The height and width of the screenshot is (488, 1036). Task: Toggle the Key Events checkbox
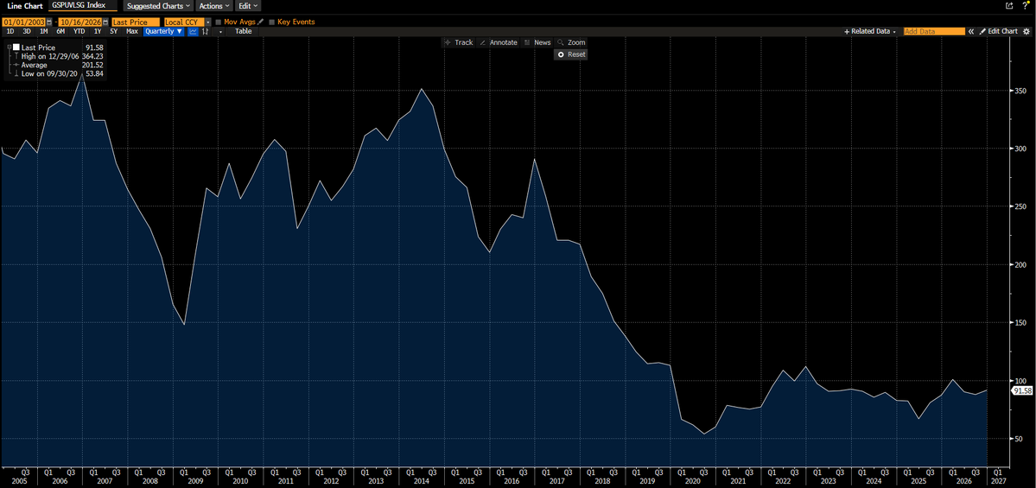[x=271, y=22]
